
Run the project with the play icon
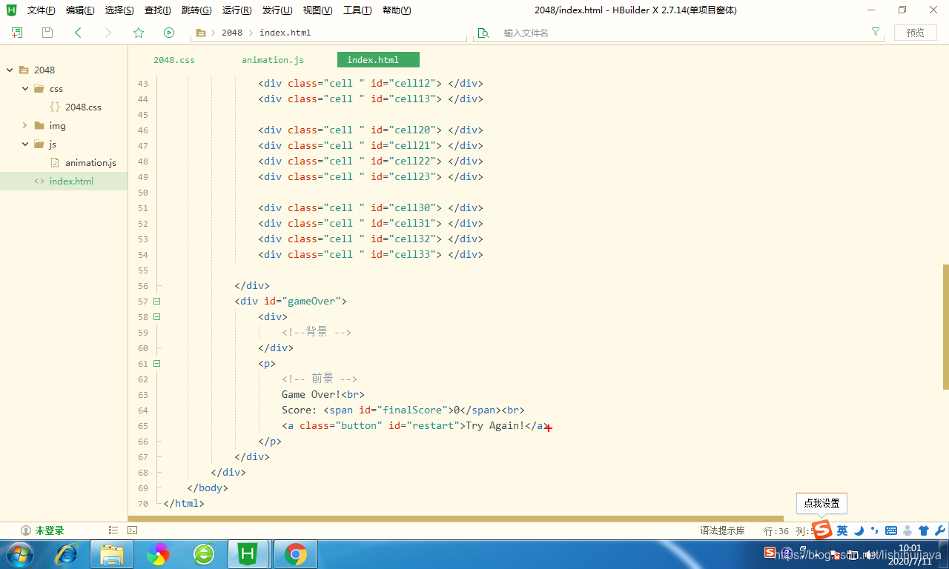pos(169,33)
